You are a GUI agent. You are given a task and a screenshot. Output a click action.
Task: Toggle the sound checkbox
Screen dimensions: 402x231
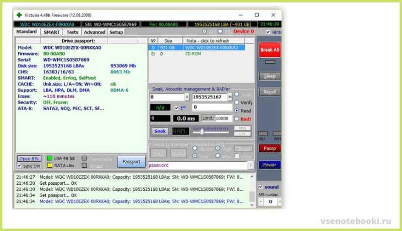(261, 187)
